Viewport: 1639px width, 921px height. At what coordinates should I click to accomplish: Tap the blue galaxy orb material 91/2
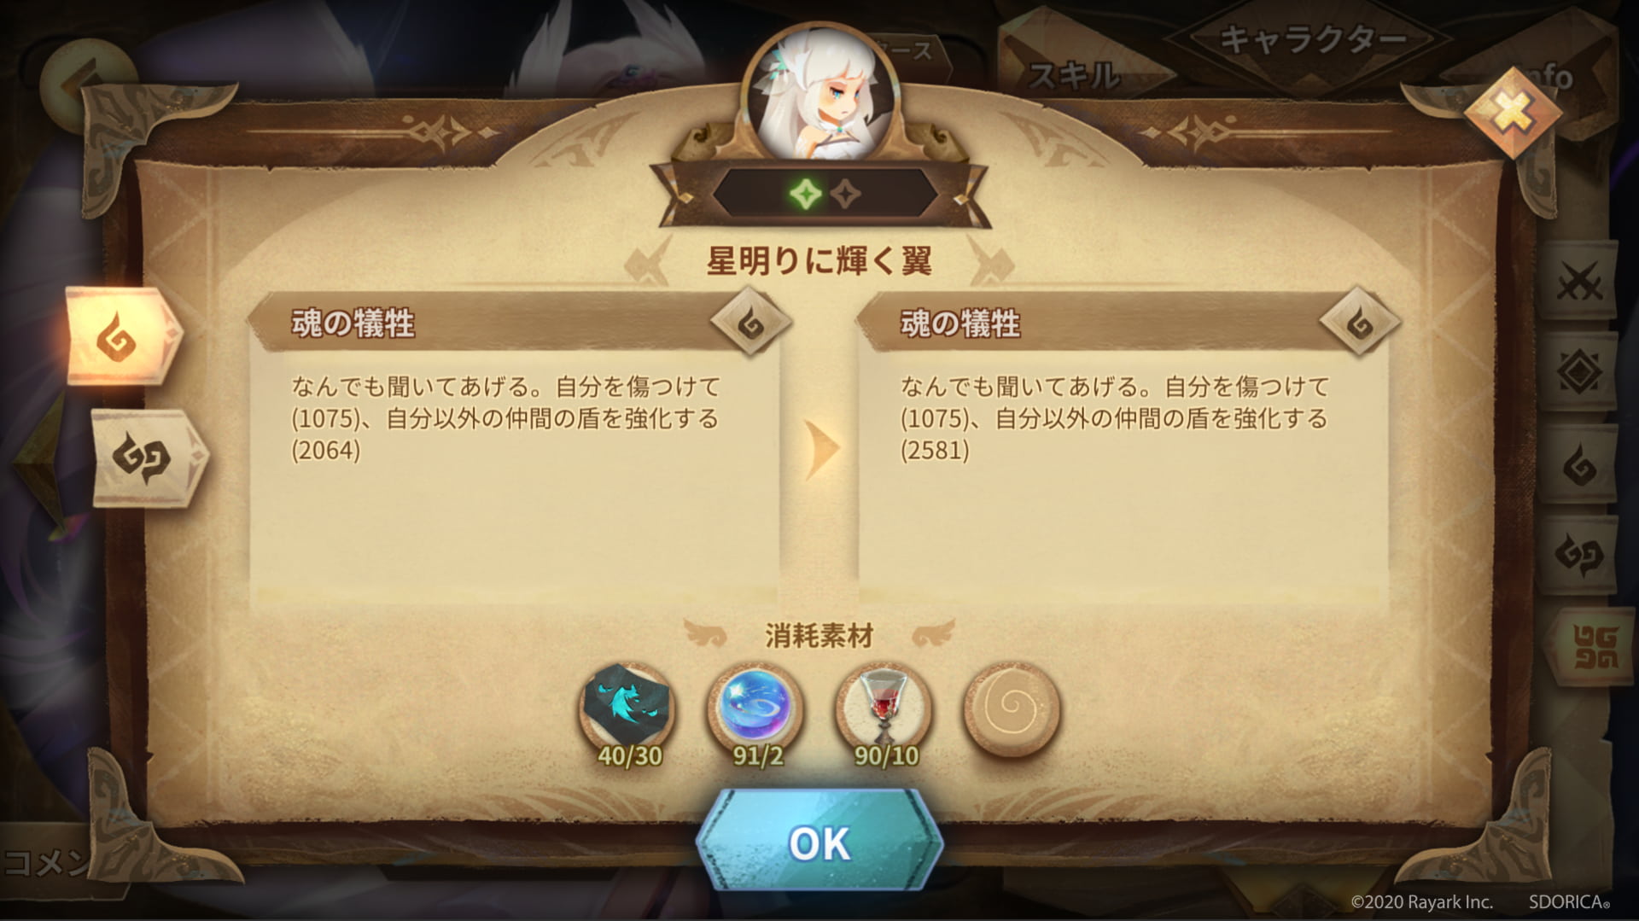tap(755, 708)
